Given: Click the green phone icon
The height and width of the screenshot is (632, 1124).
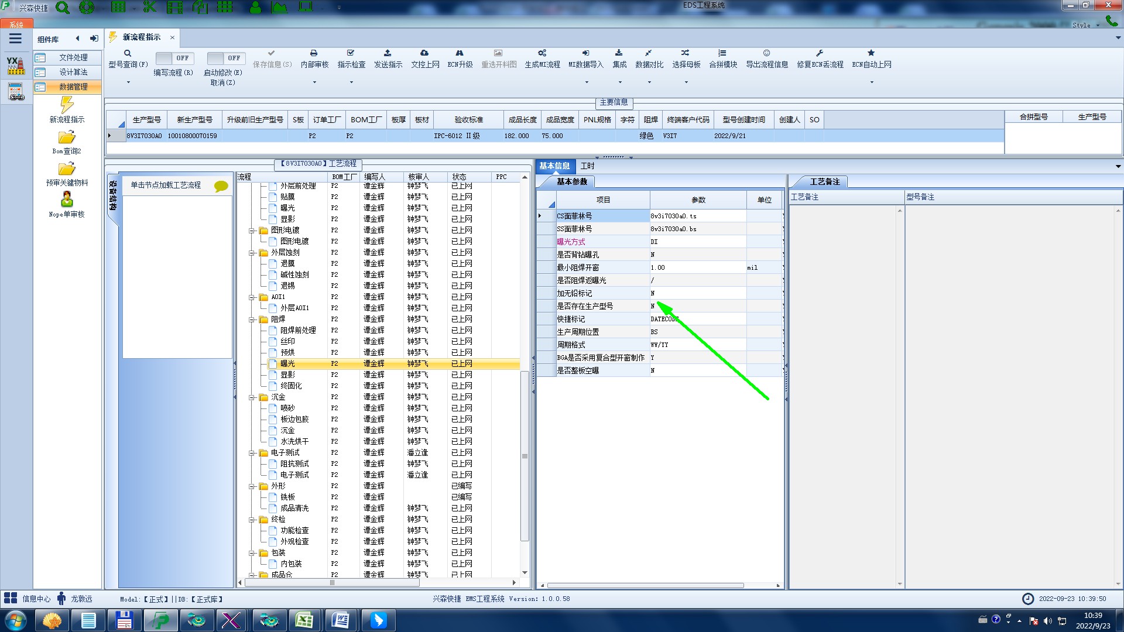Looking at the screenshot, I should (1111, 21).
